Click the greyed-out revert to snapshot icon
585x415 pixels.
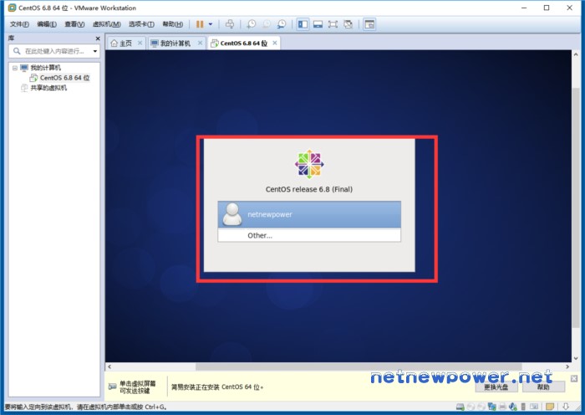267,24
